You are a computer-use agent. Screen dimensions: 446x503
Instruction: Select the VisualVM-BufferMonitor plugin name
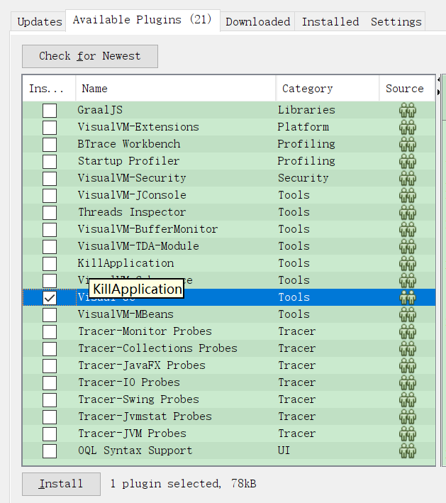(x=147, y=229)
